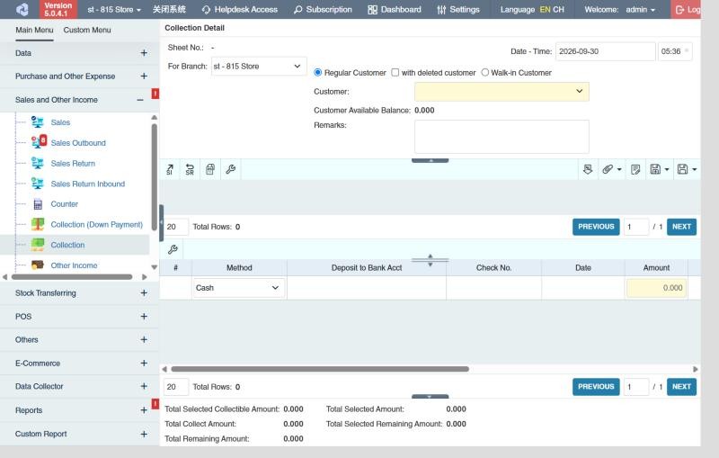Click the first save disk icon
The width and height of the screenshot is (719, 458).
click(655, 169)
